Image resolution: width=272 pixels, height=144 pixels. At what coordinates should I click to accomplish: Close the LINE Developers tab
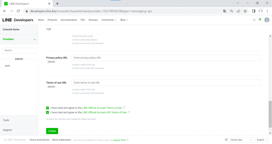coord(49,4)
